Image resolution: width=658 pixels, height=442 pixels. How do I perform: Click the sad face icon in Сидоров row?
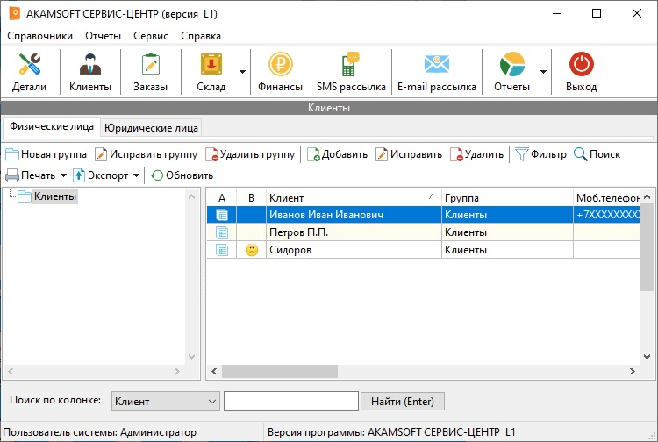click(x=252, y=250)
